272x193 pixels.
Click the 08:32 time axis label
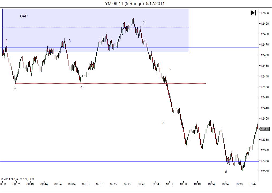pos(16,184)
